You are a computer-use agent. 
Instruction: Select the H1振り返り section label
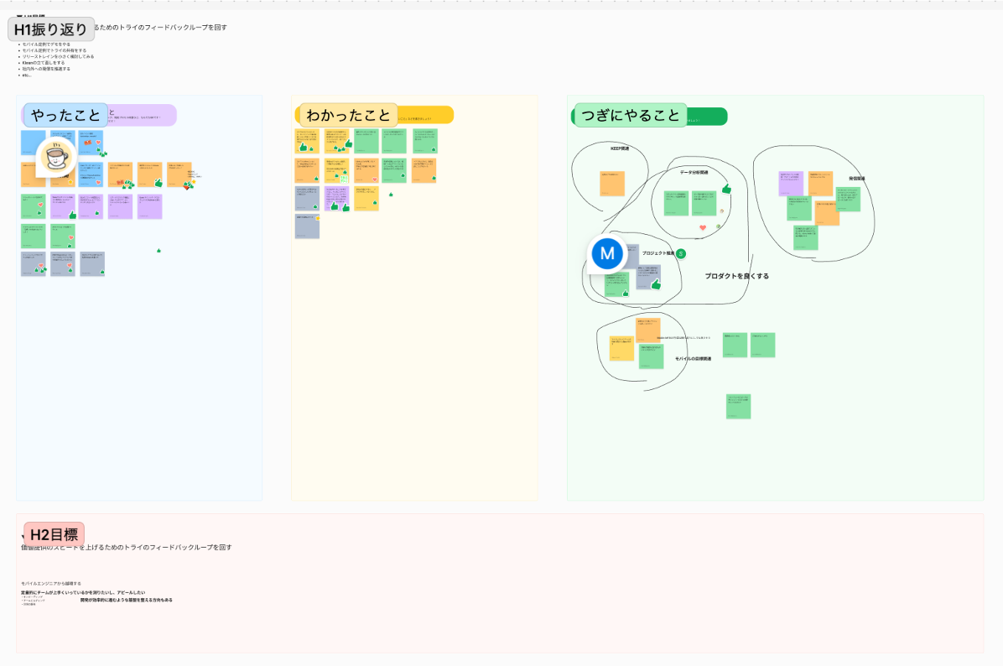pyautogui.click(x=51, y=29)
